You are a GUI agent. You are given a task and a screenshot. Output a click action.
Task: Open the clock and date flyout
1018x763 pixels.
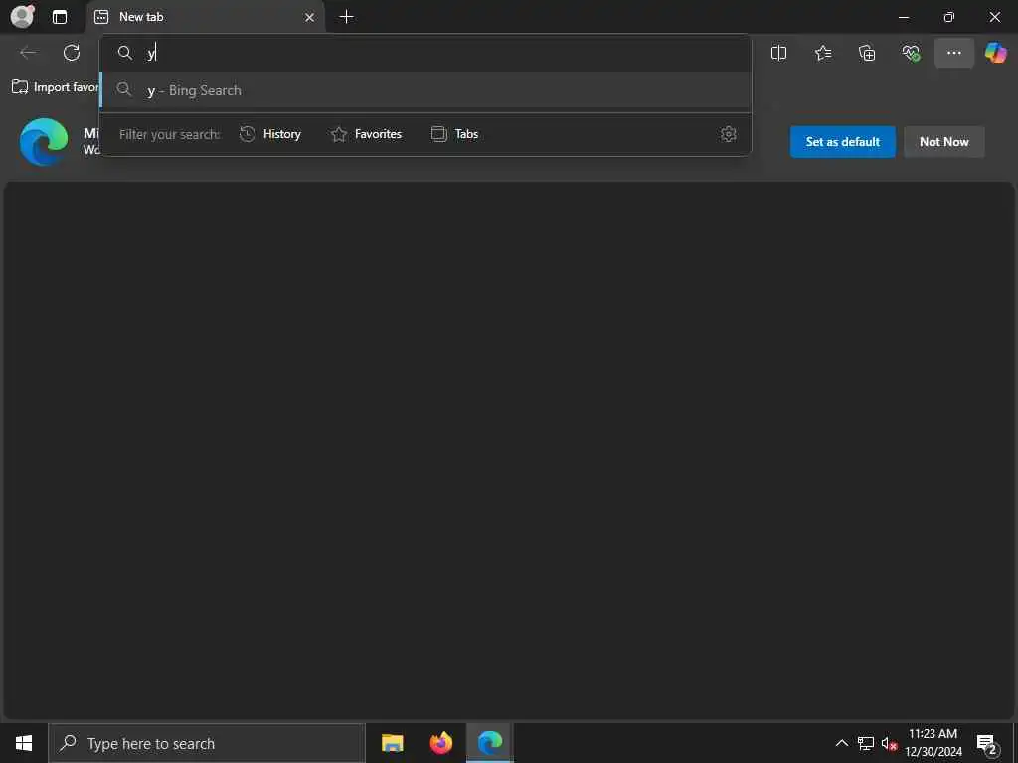pyautogui.click(x=933, y=743)
